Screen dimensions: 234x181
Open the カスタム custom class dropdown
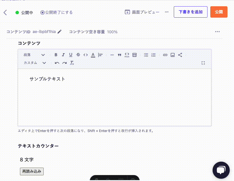pyautogui.click(x=35, y=63)
